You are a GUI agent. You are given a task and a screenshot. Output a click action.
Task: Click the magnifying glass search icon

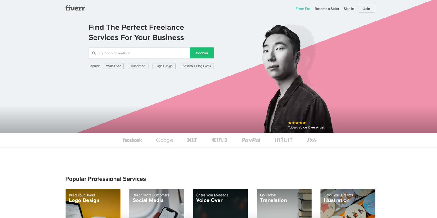(x=94, y=53)
